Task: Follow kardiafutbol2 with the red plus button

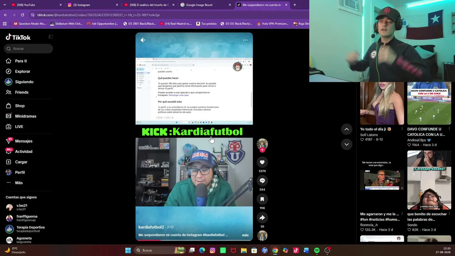Action: (x=262, y=150)
